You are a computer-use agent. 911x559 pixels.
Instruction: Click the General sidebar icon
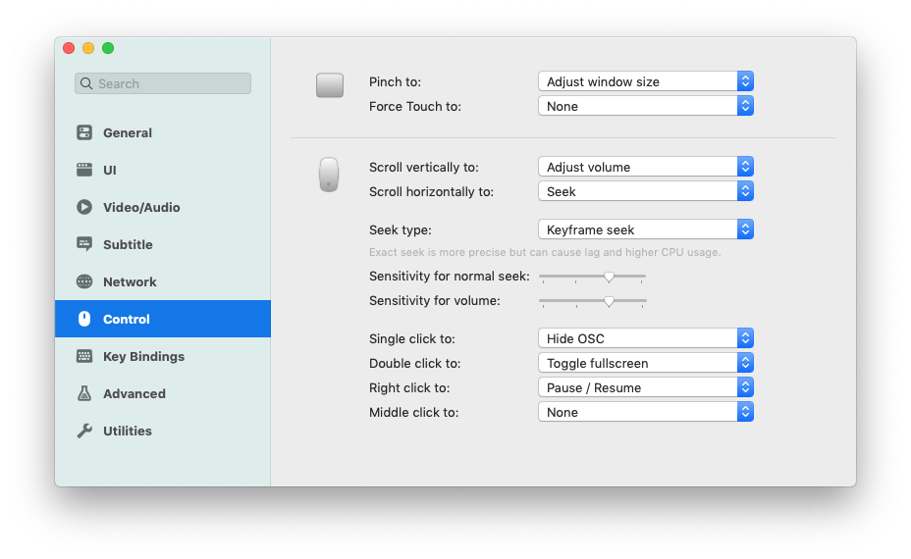pos(84,132)
